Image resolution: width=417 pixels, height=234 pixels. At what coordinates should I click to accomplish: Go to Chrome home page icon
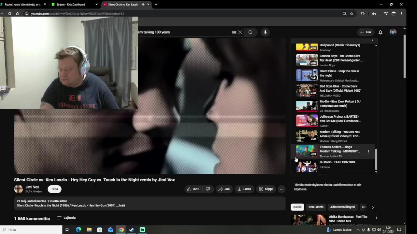coord(18,14)
